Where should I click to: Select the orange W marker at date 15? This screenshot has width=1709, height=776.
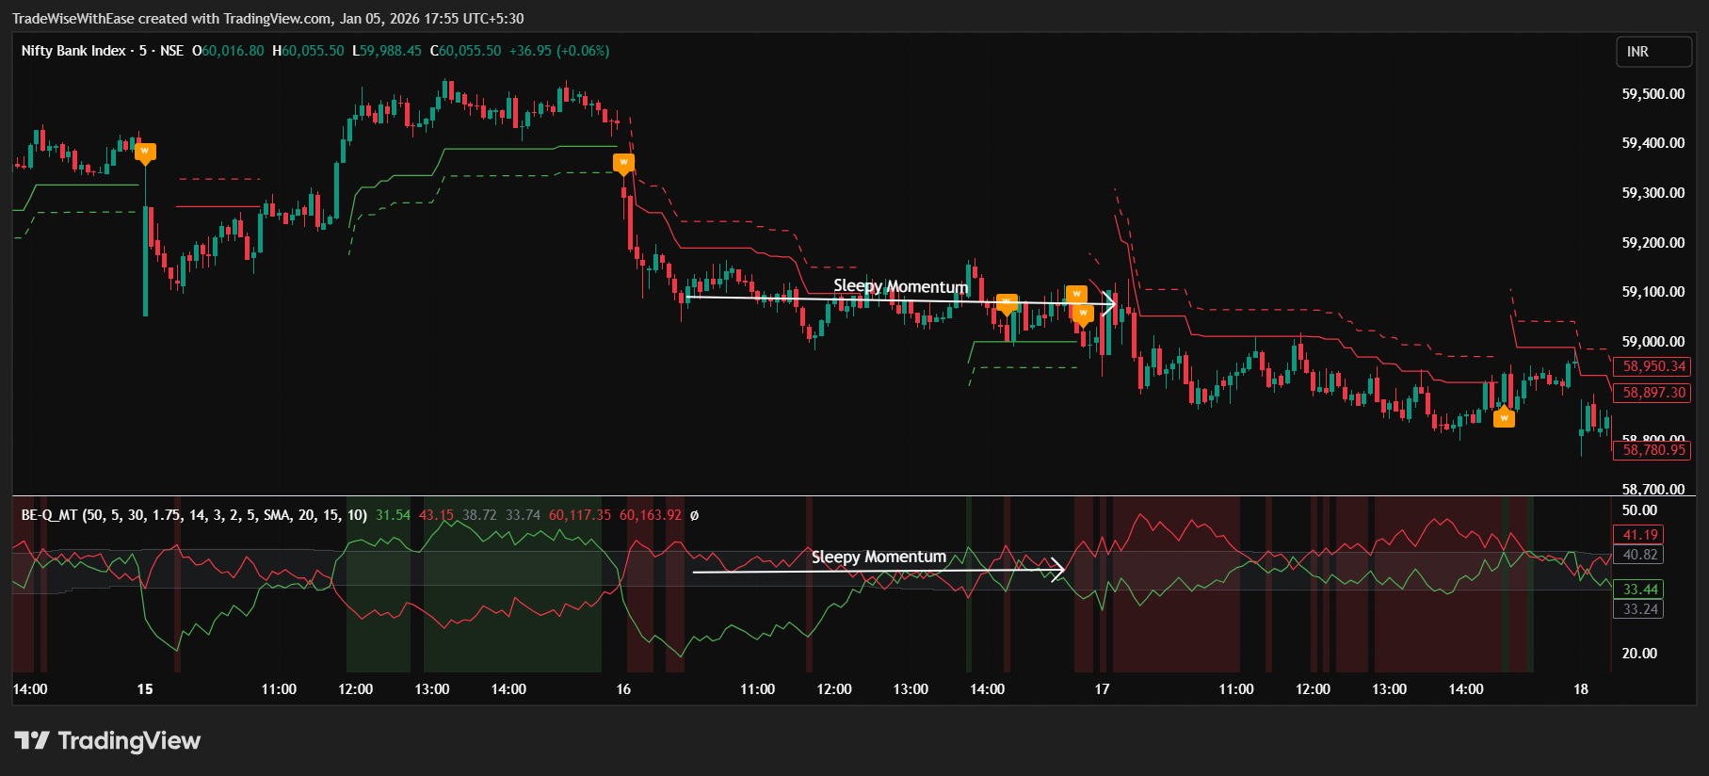point(144,152)
